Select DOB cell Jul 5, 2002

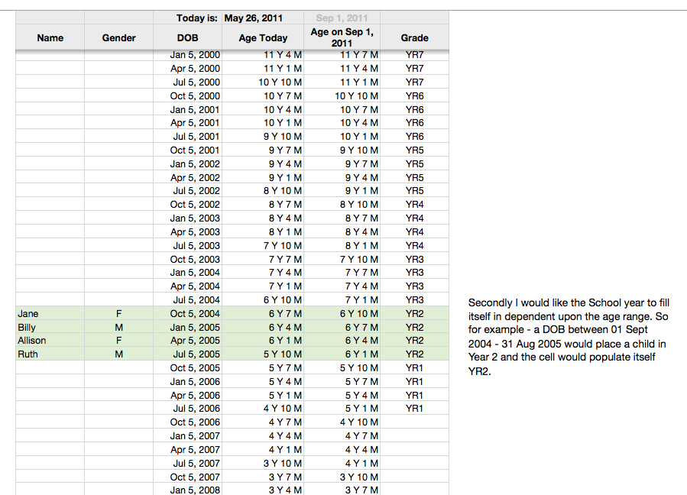(x=187, y=190)
